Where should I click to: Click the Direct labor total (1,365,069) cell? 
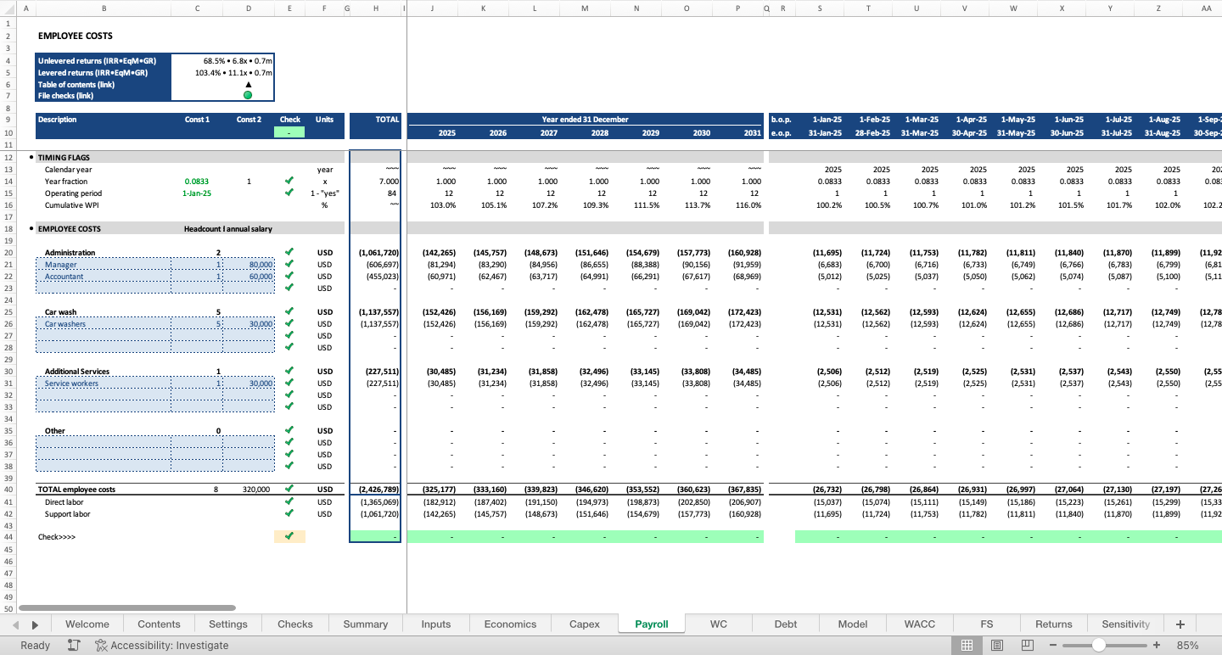click(375, 501)
